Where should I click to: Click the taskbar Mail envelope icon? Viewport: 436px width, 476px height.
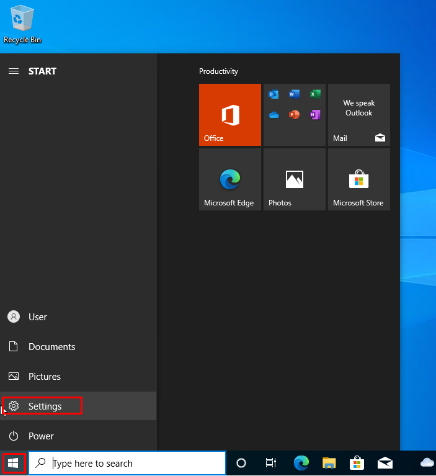point(385,463)
